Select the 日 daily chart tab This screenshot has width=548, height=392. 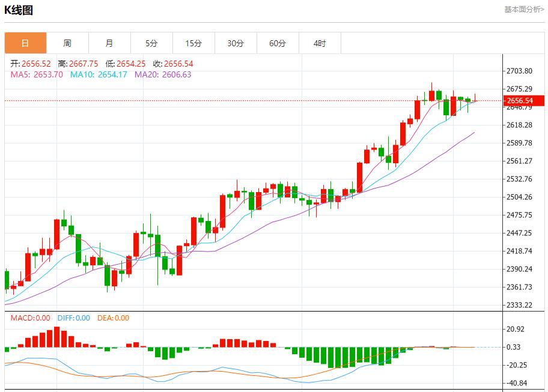point(25,43)
